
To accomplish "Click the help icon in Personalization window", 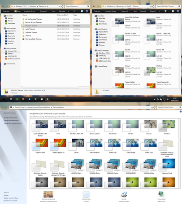I will (x=181, y=111).
